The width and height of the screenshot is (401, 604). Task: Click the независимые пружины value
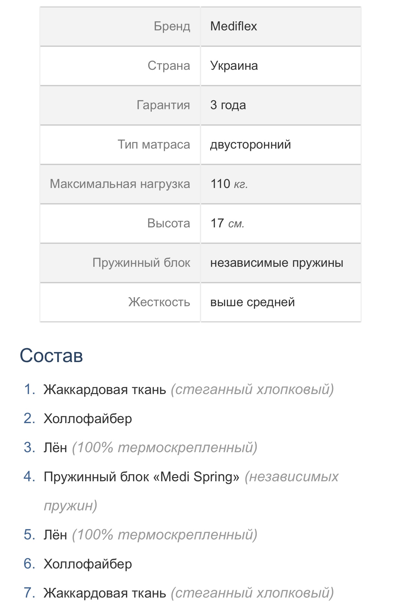277,263
